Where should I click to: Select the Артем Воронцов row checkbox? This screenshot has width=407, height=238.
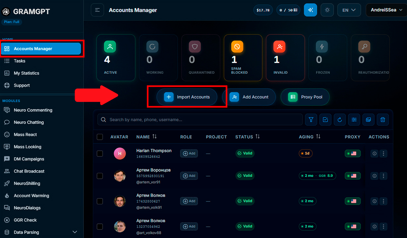100,176
